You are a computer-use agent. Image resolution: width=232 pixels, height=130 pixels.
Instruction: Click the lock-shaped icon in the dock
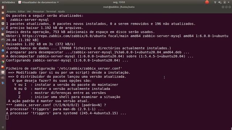[x=3, y=45]
